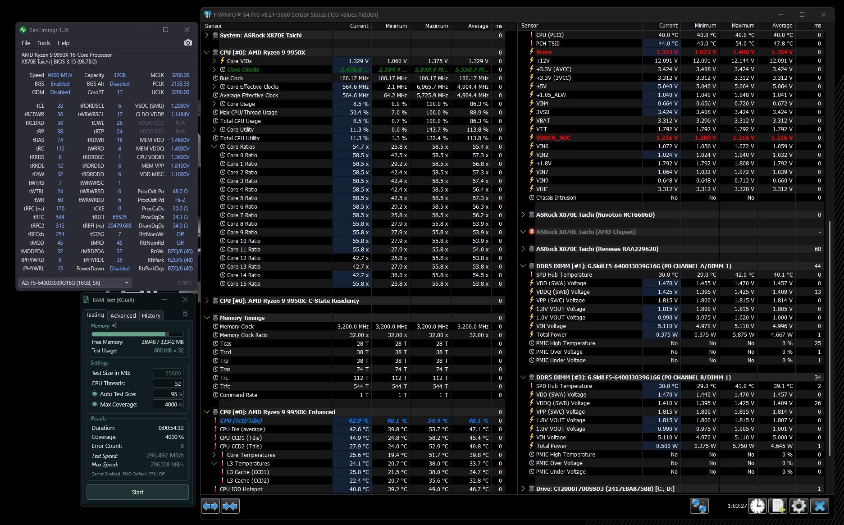The height and width of the screenshot is (525, 844).
Task: Click the chip icon beside System: ASRock X870E Taichi
Action: (x=215, y=35)
